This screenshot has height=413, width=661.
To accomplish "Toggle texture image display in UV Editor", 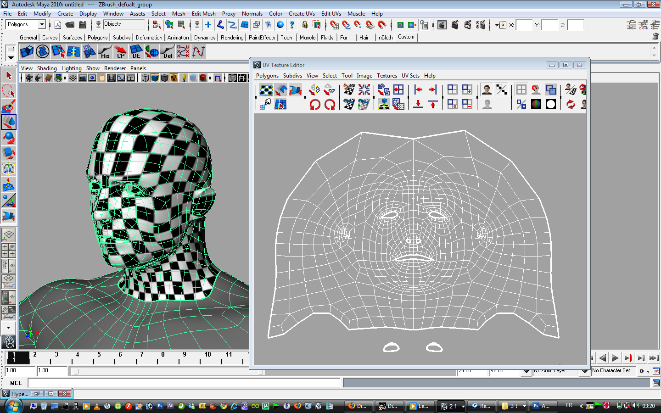I will [487, 89].
